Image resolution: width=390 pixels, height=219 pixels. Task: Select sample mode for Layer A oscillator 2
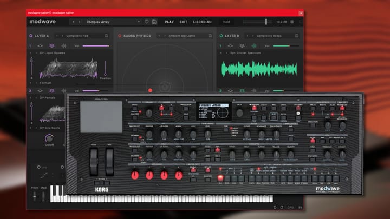(64, 91)
